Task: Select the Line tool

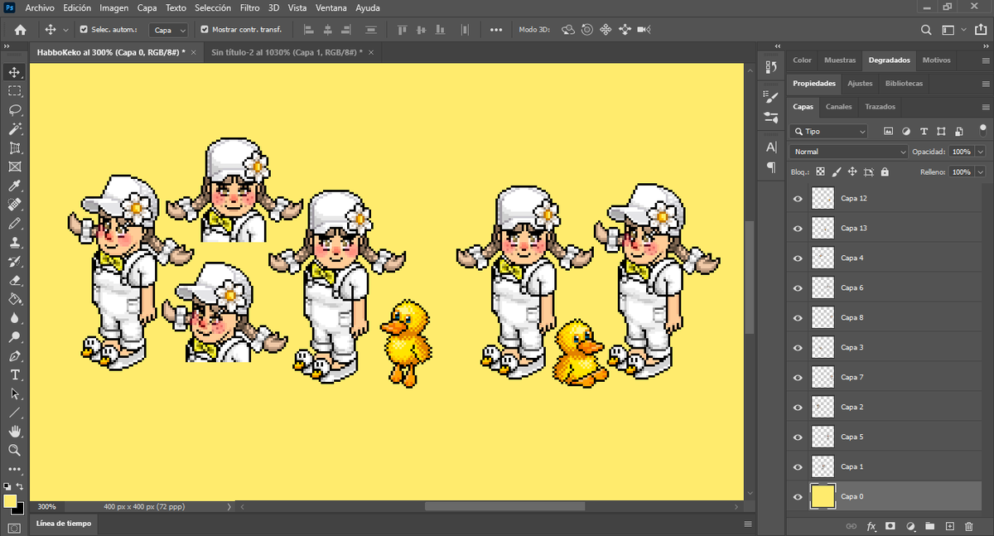Action: click(x=15, y=413)
